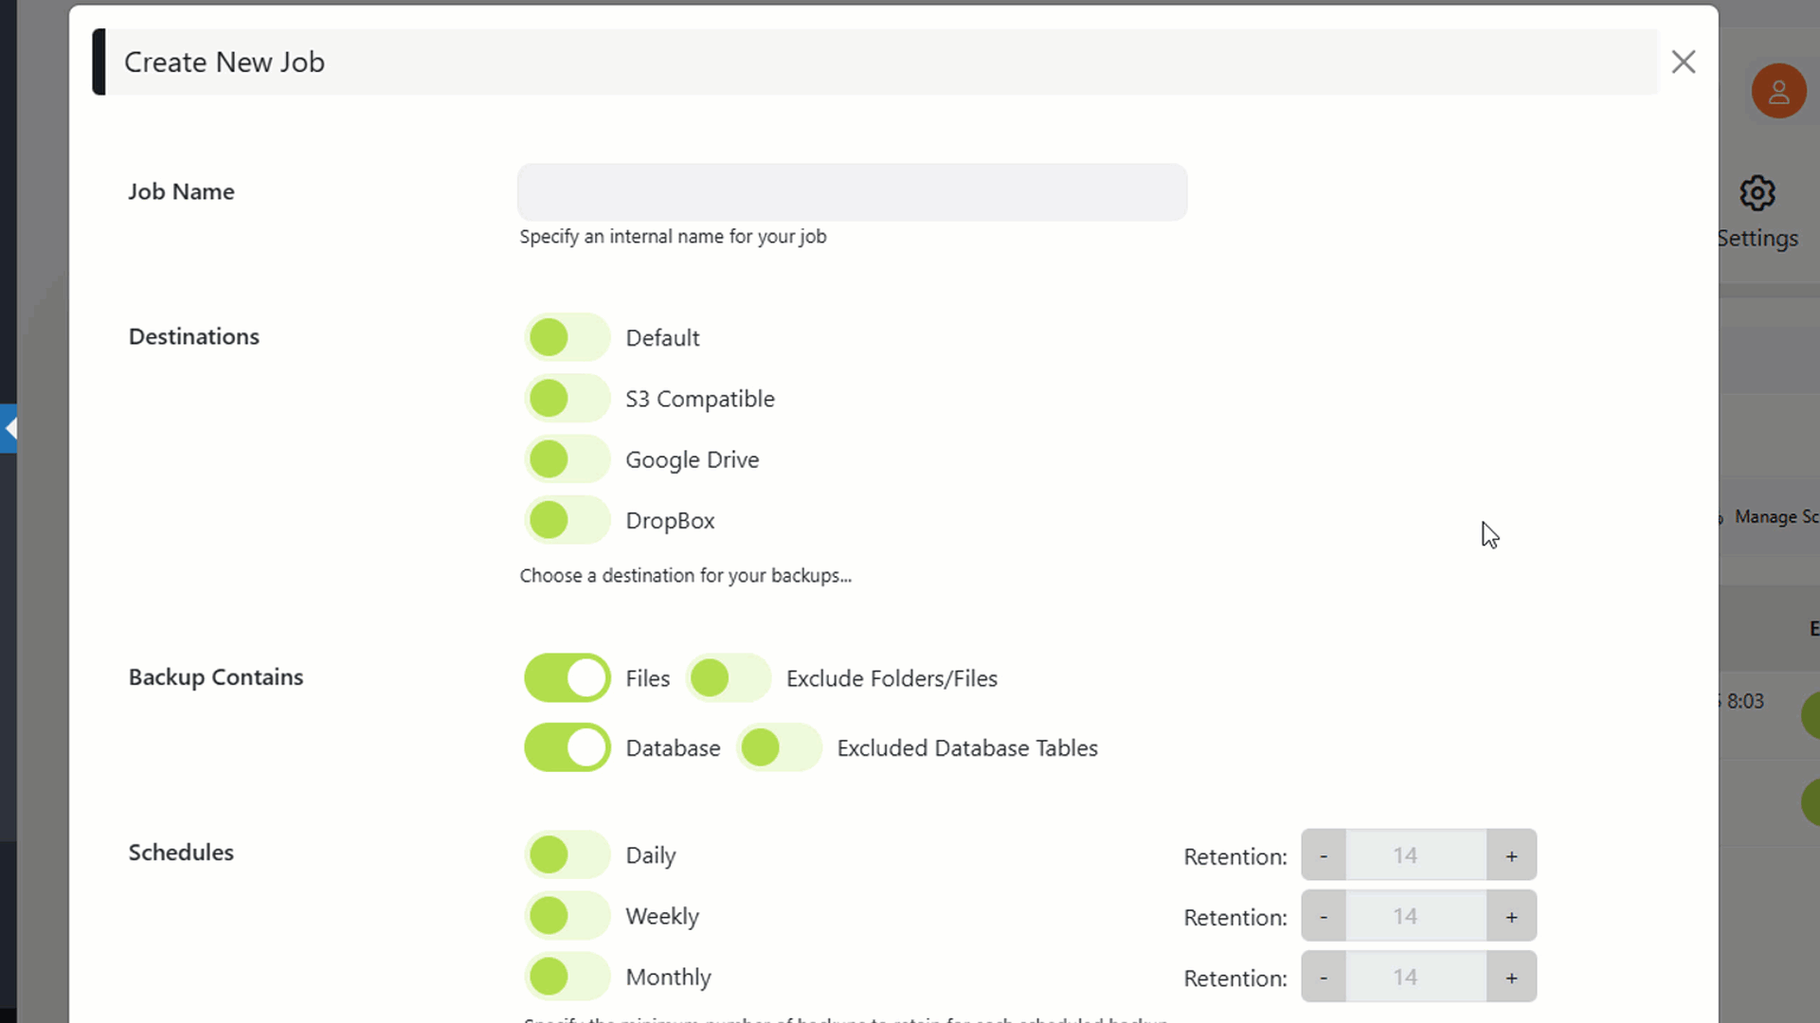This screenshot has width=1820, height=1023.
Task: Toggle Excluded Database Tables option
Action: (x=779, y=747)
